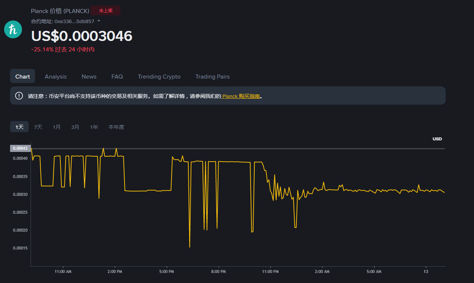Click the 0.00015 y-axis label
Viewport: 474px width, 283px height.
20,248
